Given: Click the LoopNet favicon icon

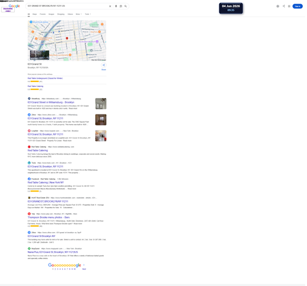Looking at the screenshot, I should [29, 130].
